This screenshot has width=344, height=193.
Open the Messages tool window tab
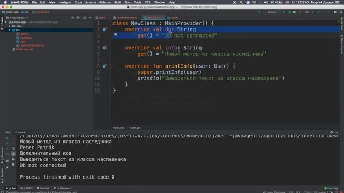tap(62, 188)
